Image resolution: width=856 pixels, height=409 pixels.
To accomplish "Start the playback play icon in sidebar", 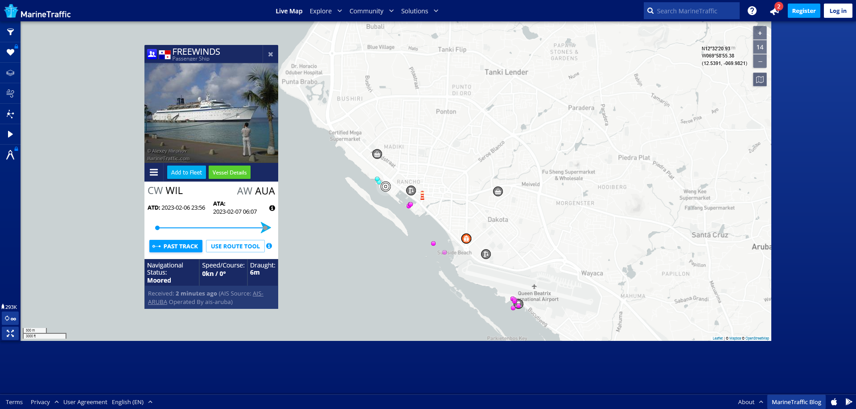I will point(10,134).
